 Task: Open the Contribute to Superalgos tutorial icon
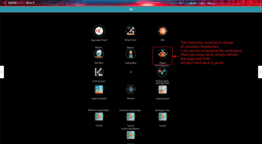tap(131, 117)
